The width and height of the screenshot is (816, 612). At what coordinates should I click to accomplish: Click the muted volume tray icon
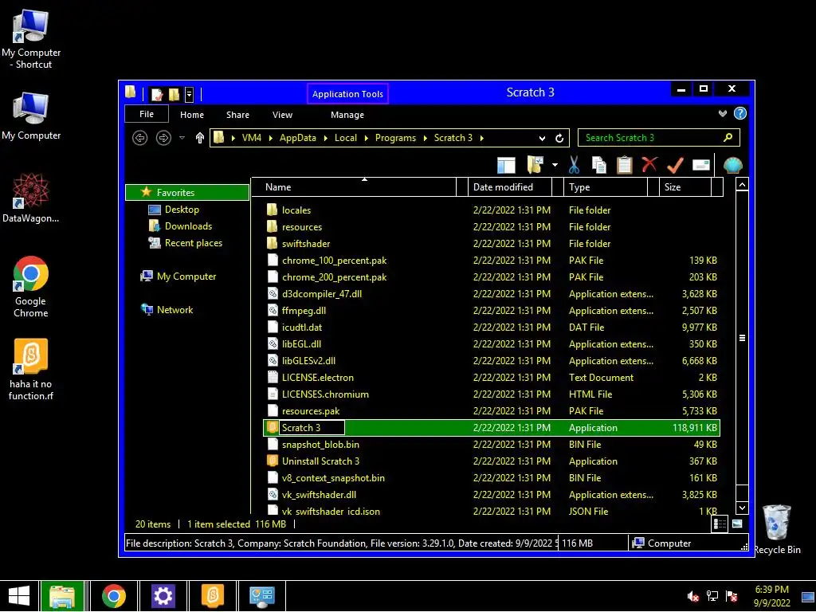(x=692, y=596)
